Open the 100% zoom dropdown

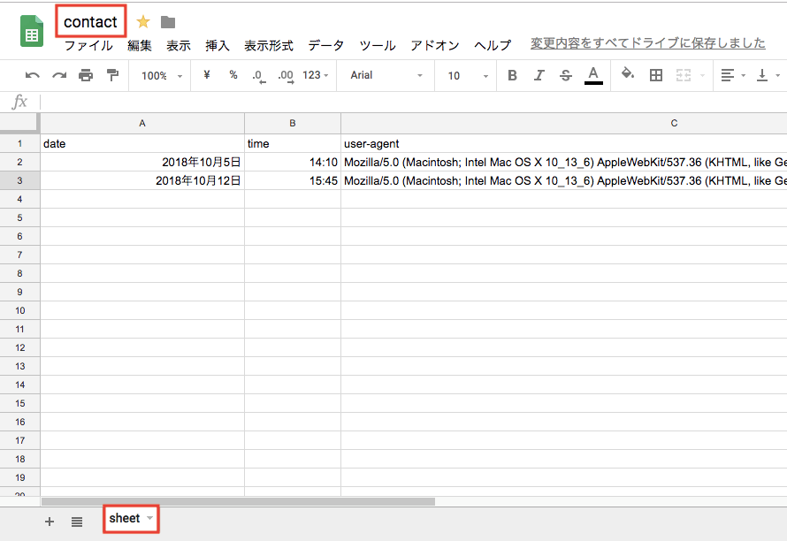click(x=162, y=76)
